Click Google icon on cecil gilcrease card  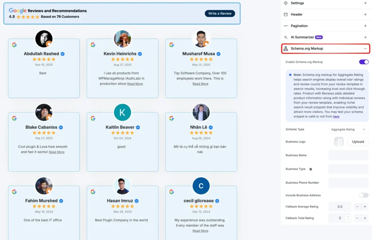tap(171, 192)
